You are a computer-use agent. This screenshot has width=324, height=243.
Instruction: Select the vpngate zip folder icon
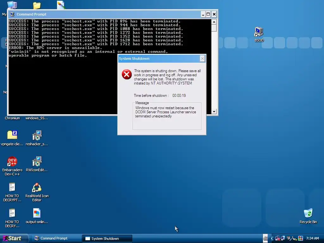[12, 135]
